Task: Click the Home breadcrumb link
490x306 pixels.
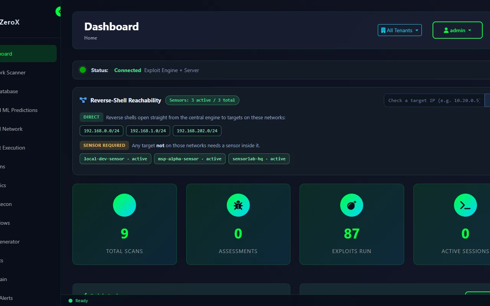Action: [90, 38]
